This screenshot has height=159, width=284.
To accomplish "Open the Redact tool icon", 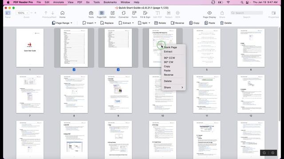I will pos(169,13).
